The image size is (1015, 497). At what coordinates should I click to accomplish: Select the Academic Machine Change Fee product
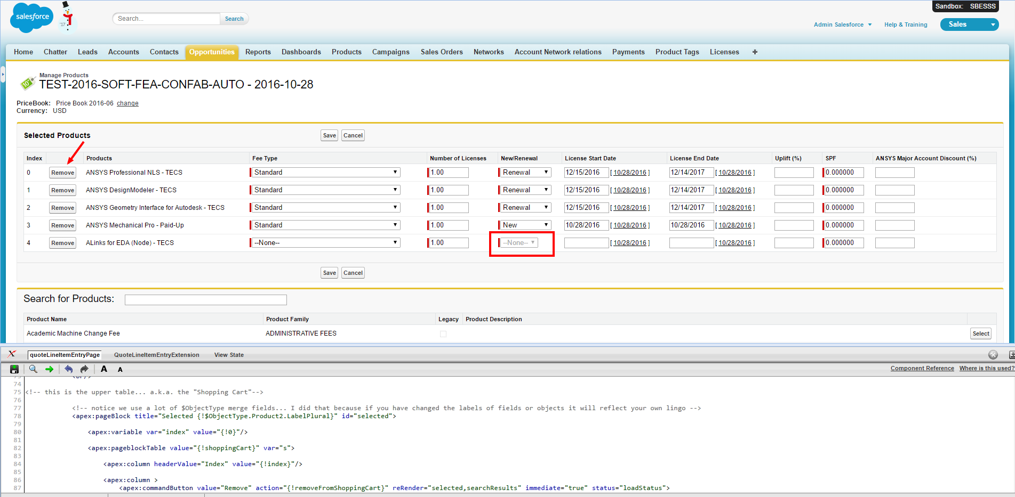(980, 333)
